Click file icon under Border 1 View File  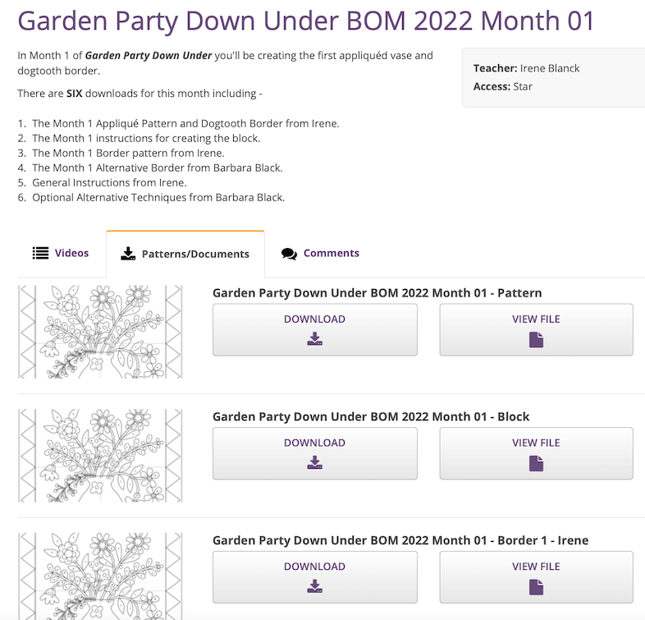(x=536, y=586)
